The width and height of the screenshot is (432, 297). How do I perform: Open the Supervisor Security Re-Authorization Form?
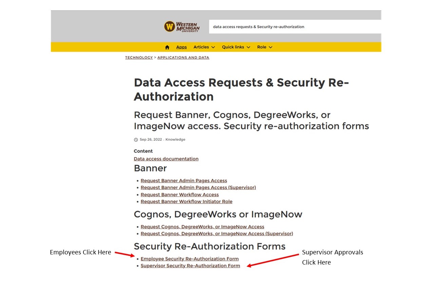pyautogui.click(x=190, y=266)
